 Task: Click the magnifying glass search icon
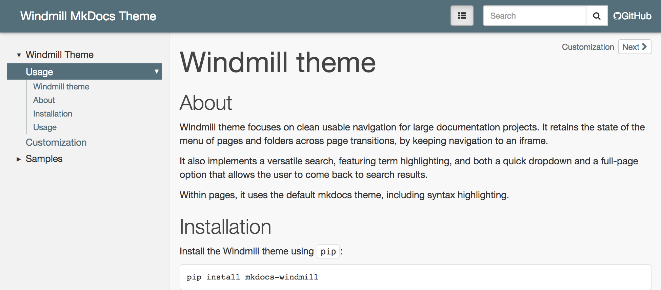[x=597, y=16]
